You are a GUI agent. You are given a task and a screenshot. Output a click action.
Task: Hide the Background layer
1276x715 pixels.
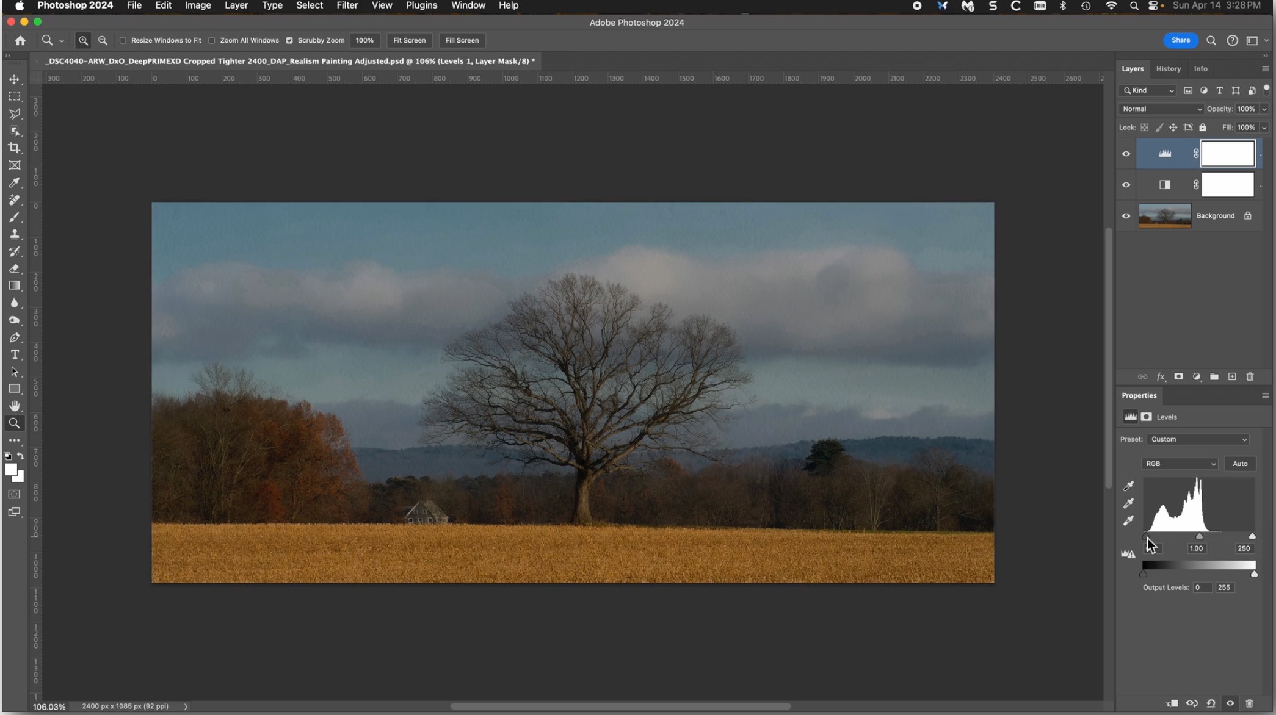pos(1126,215)
